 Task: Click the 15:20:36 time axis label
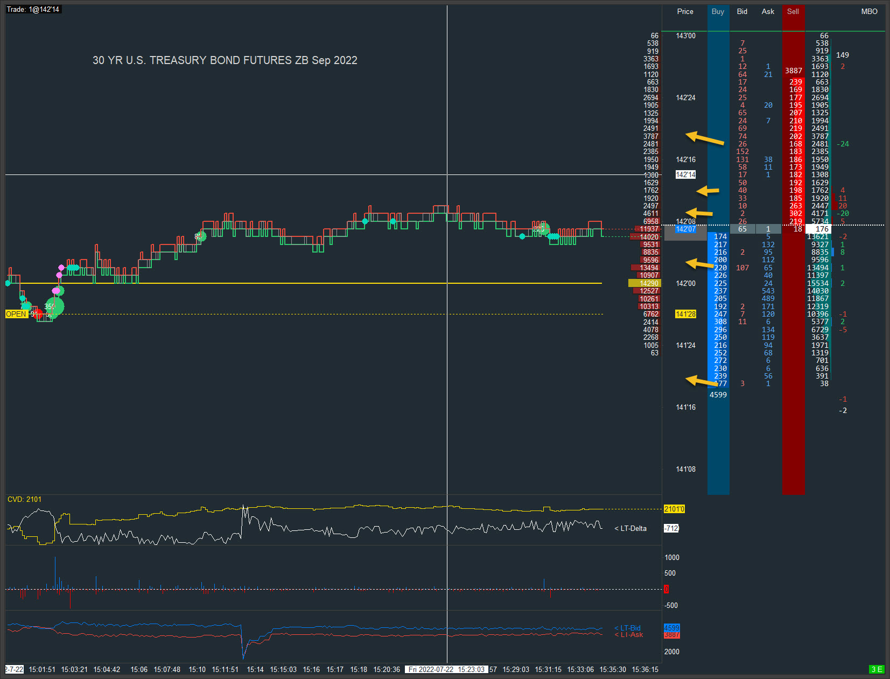pyautogui.click(x=387, y=669)
